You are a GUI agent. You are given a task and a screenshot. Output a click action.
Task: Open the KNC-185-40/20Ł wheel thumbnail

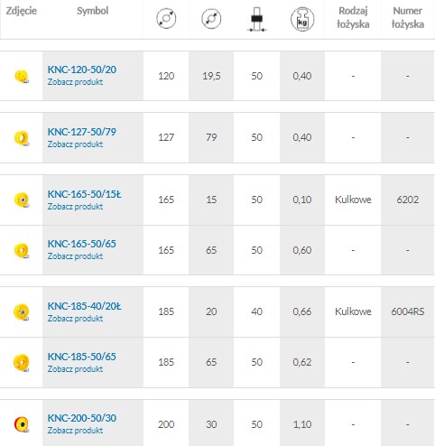point(22,312)
